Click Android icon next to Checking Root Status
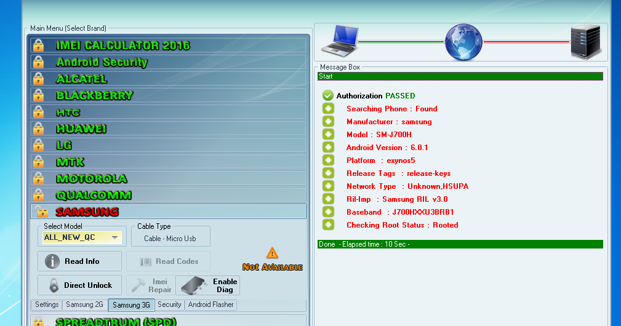 tap(328, 225)
